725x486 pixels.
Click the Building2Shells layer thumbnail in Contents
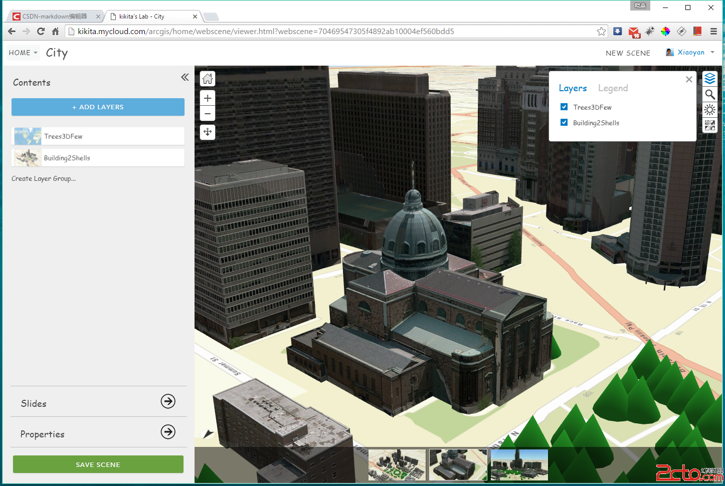pyautogui.click(x=28, y=158)
